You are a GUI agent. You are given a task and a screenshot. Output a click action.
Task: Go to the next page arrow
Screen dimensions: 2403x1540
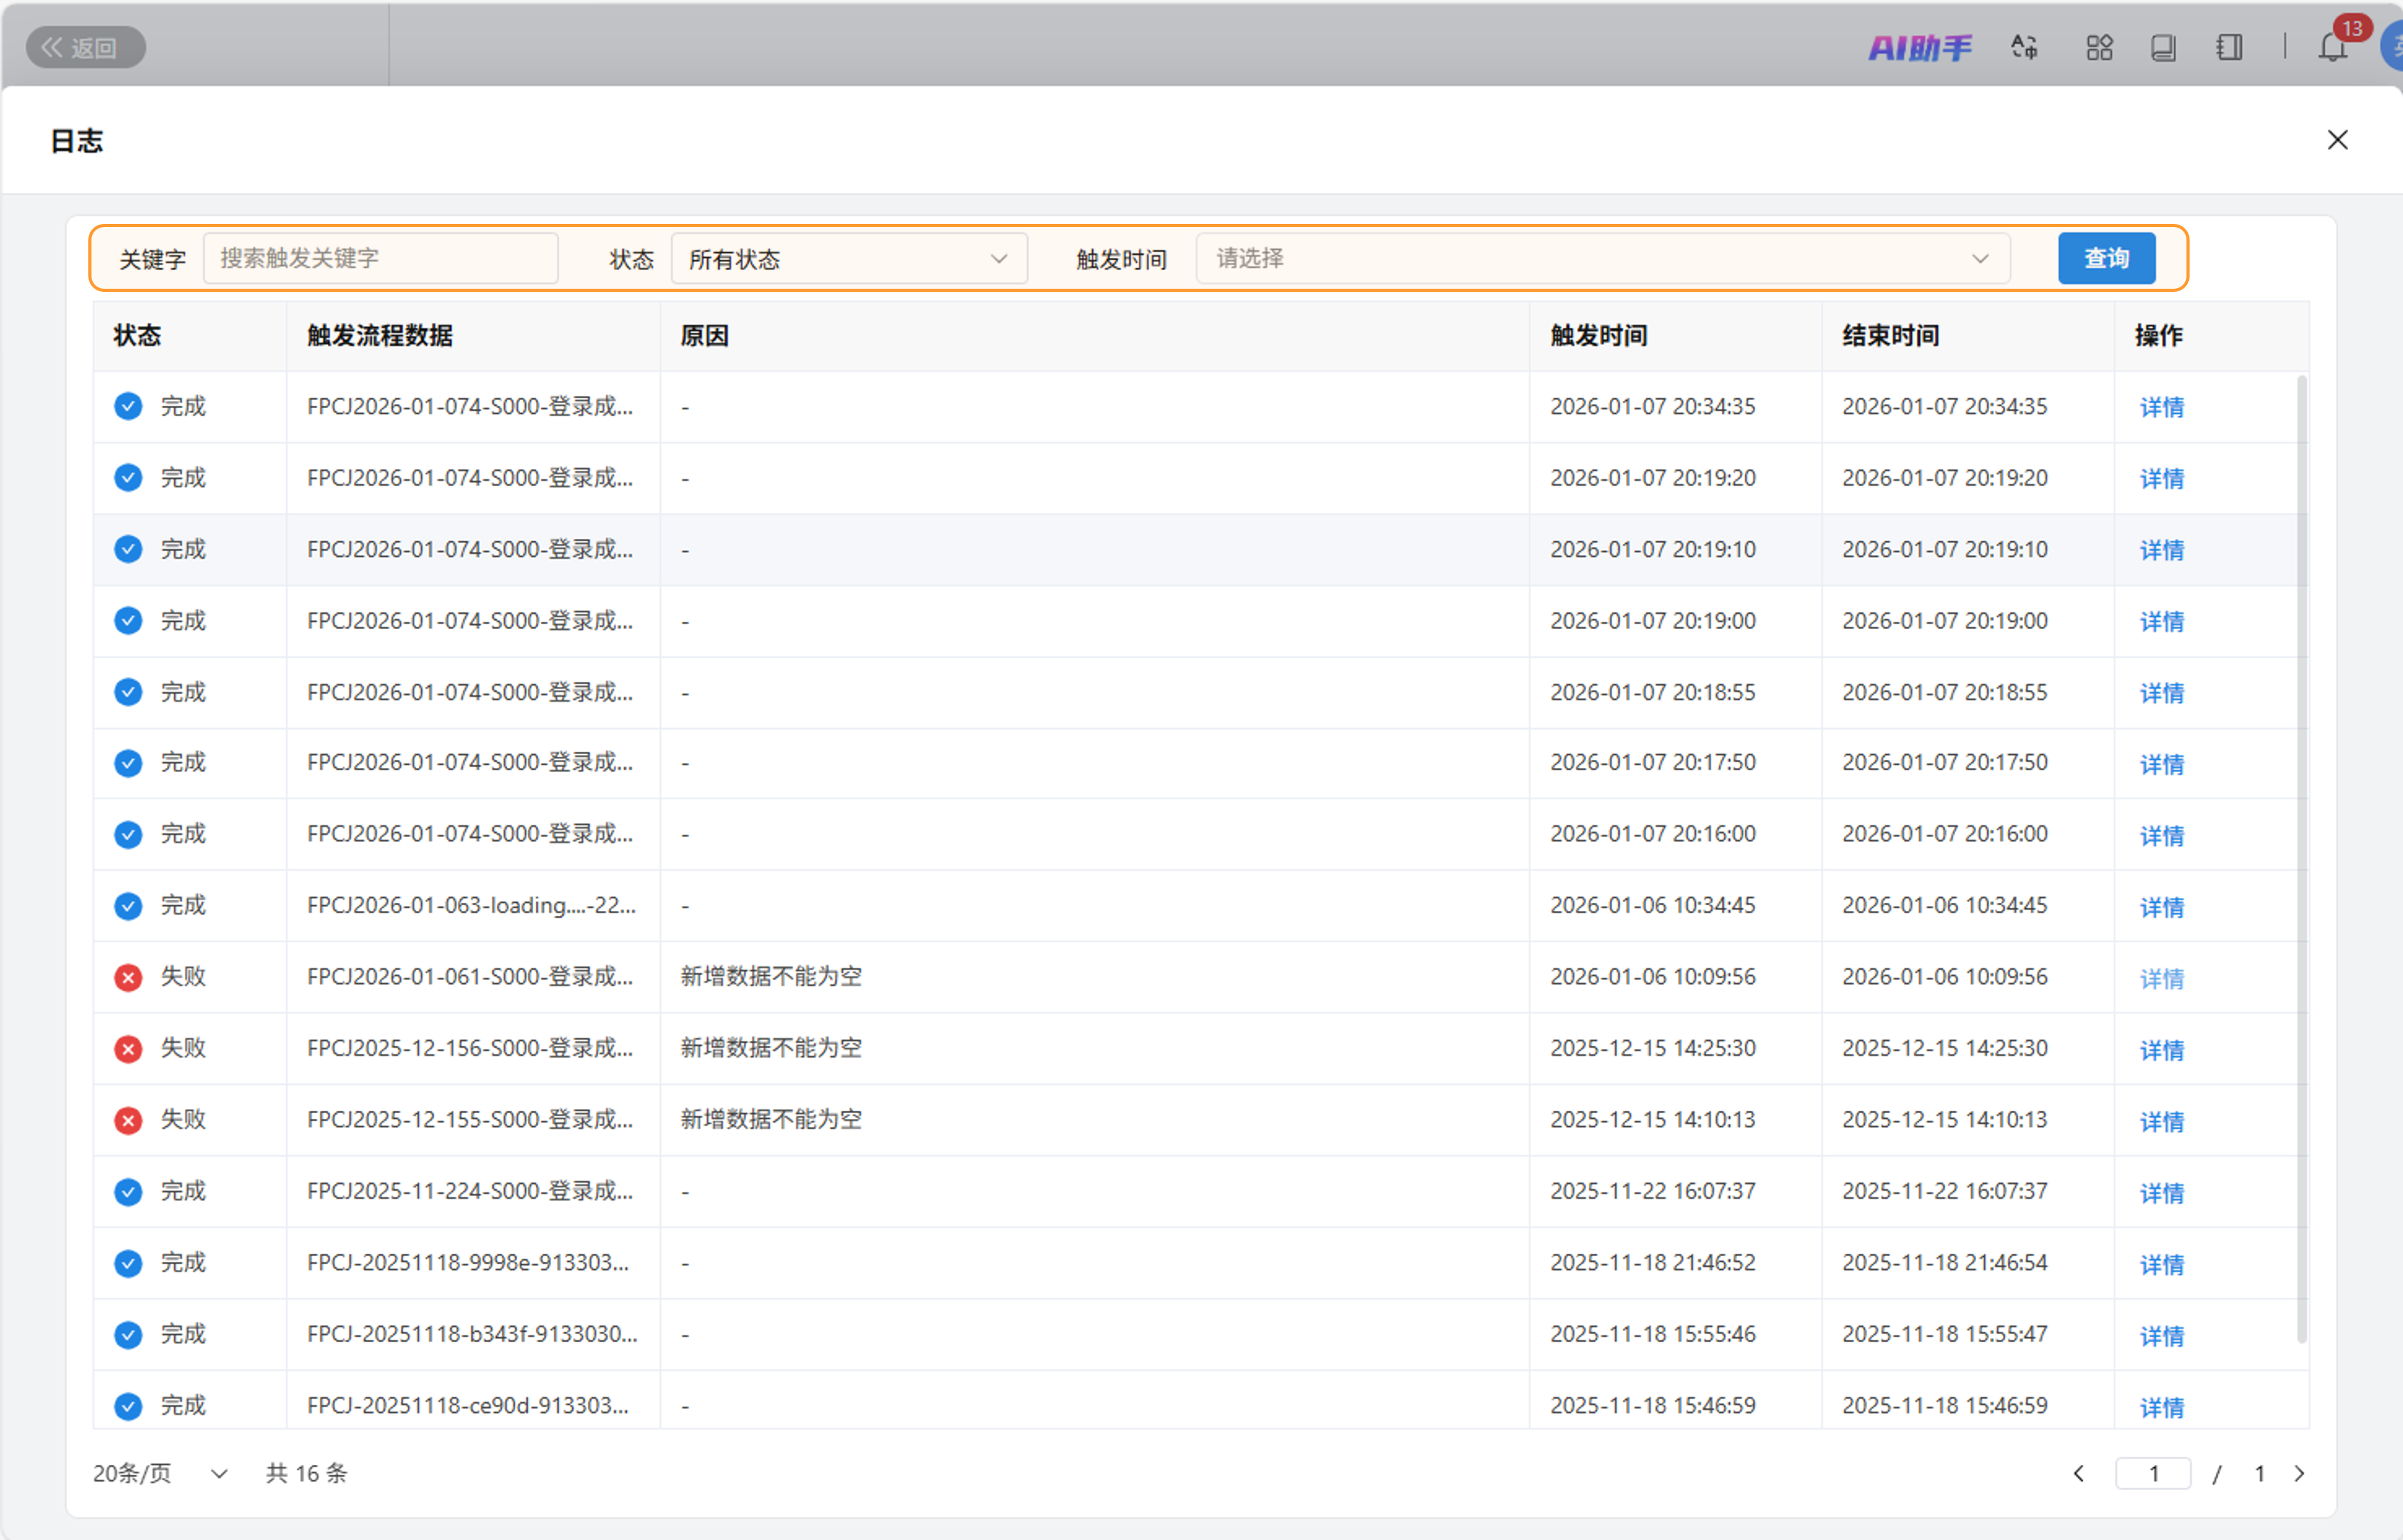pos(2299,1473)
